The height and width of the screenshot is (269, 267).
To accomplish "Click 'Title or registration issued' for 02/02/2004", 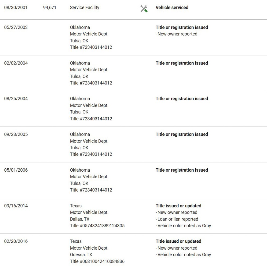I will [x=182, y=63].
